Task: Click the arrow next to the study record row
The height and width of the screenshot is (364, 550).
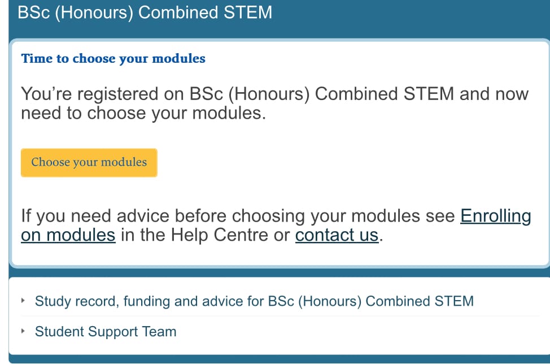Action: pos(22,301)
